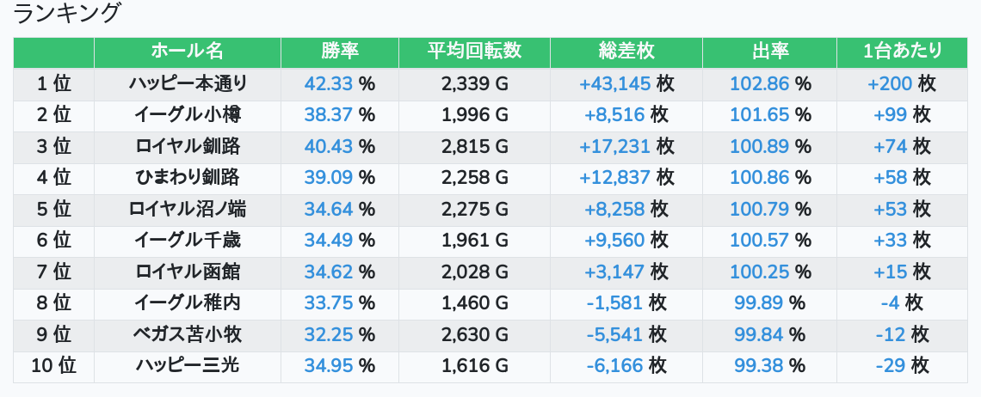
Task: Click the +43,145 total difference value
Action: [x=614, y=84]
